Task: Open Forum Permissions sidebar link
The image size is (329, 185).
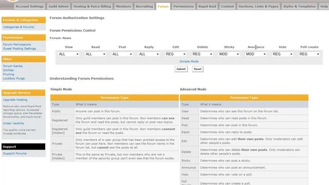Action: 17,45
